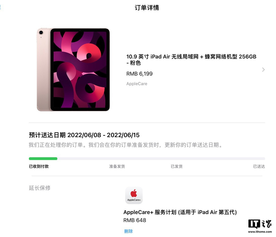Click the pink iPad Air product image
The width and height of the screenshot is (276, 237).
pos(73,70)
